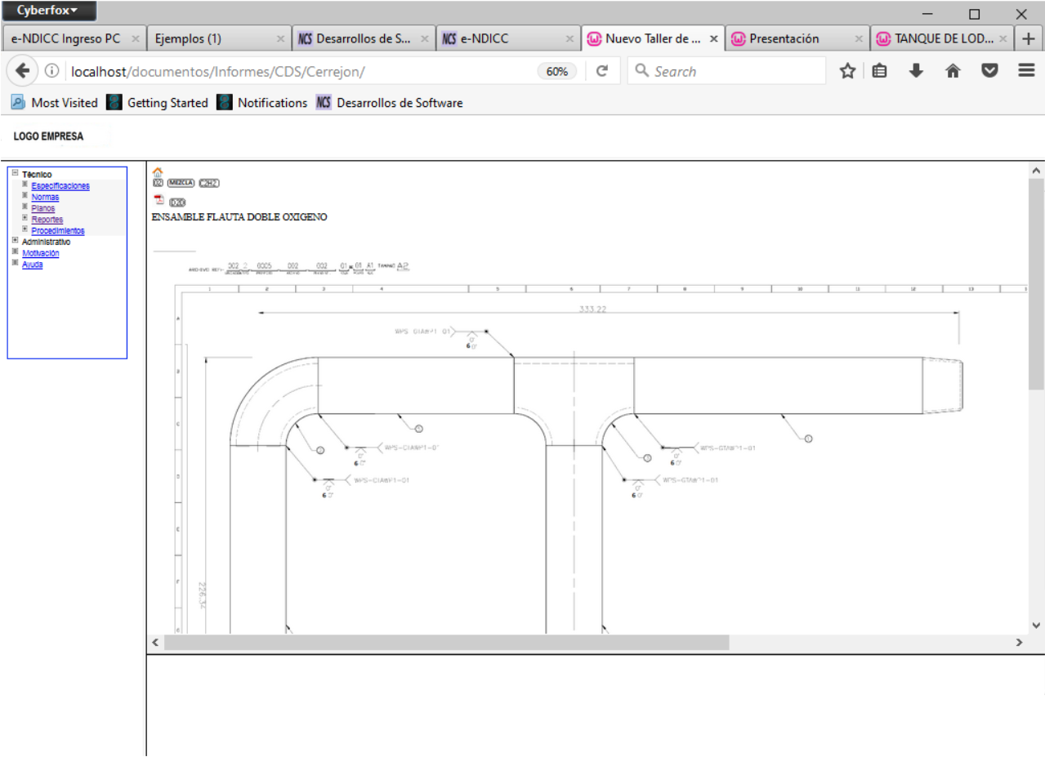Expand the Reportes tree node

pos(25,218)
